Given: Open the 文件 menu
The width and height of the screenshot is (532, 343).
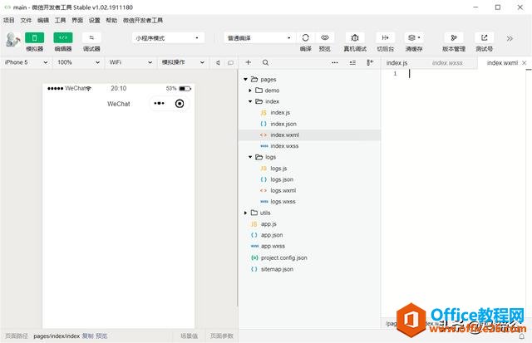Looking at the screenshot, I should click(26, 20).
